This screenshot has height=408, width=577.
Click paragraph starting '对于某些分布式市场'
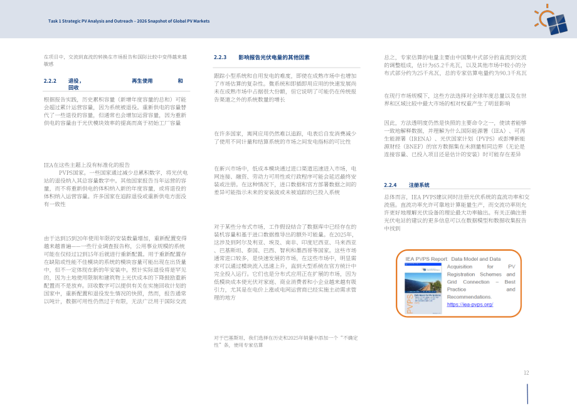(285, 262)
